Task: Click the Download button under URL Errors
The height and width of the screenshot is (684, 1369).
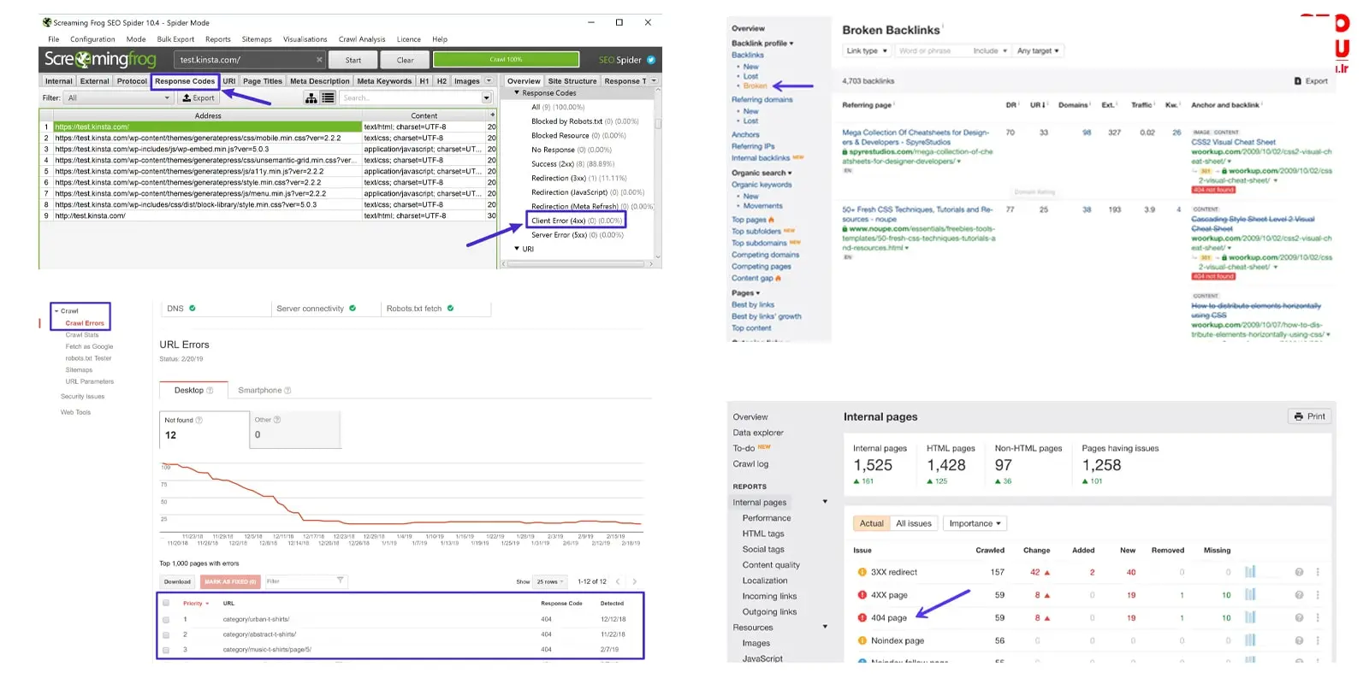Action: pyautogui.click(x=177, y=581)
